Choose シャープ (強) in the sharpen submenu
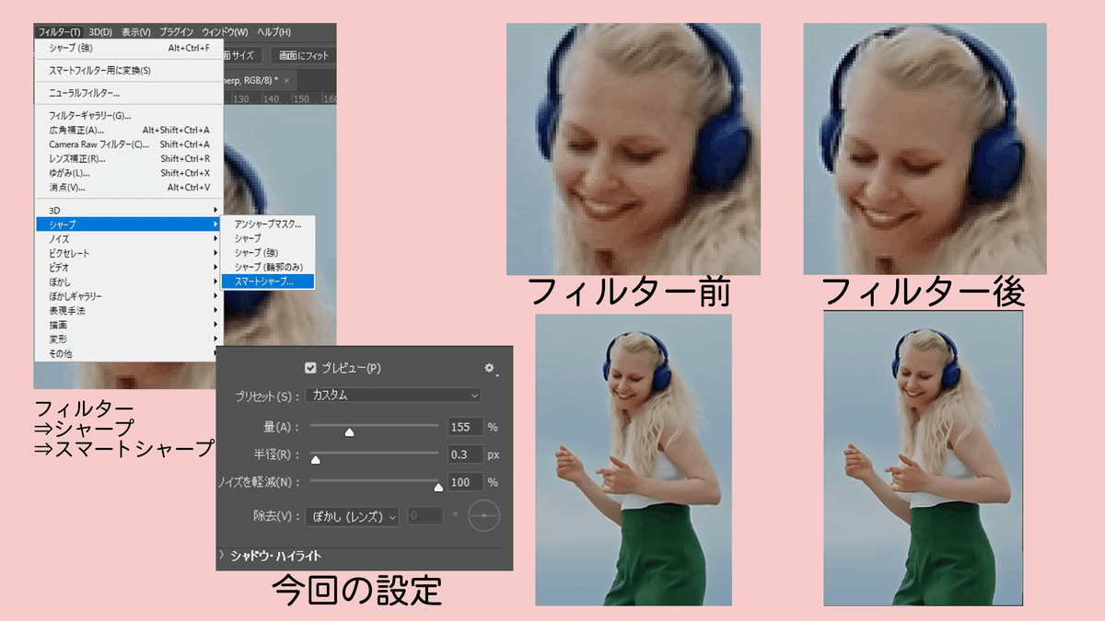Screen dimensions: 1105x621 click(x=268, y=252)
